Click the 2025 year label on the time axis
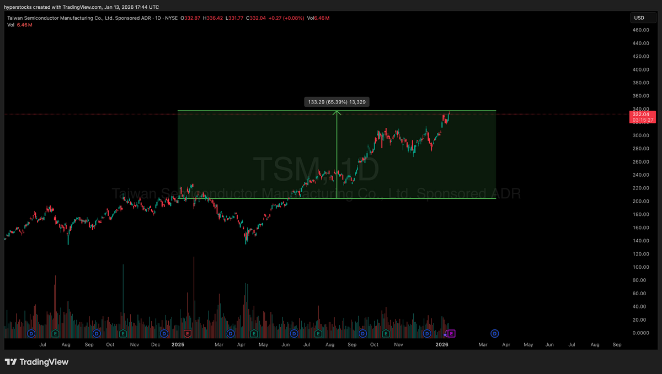This screenshot has width=662, height=374. (177, 344)
